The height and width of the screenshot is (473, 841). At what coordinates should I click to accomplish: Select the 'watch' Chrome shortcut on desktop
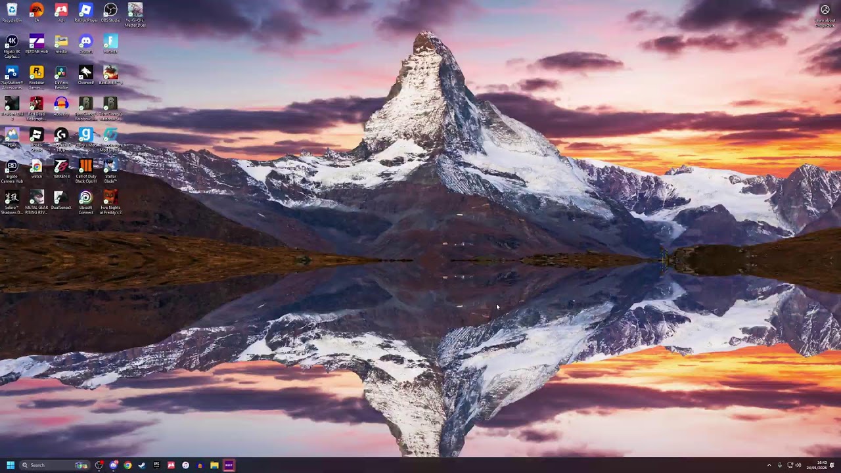pos(37,169)
